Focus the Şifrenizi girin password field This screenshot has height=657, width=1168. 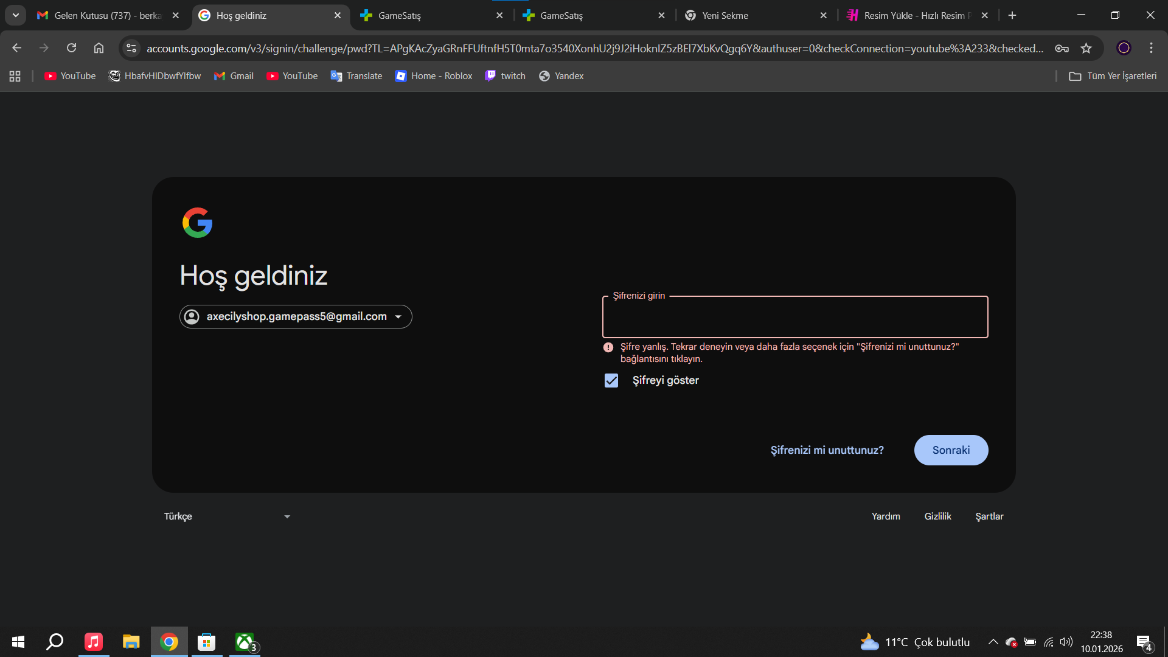coord(795,317)
